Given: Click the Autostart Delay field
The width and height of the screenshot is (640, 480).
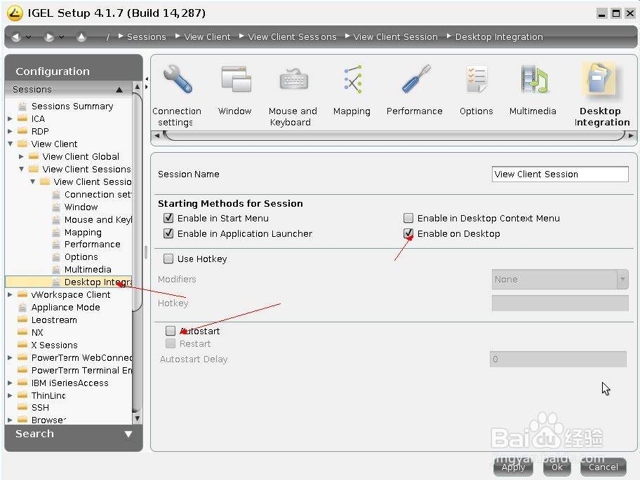Looking at the screenshot, I should [558, 359].
